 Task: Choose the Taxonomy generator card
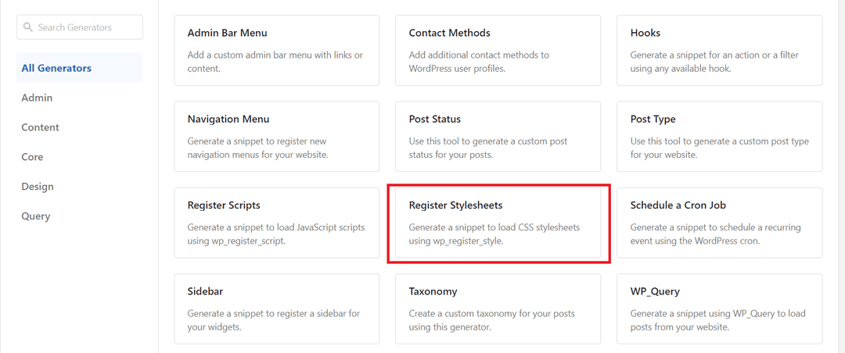tap(498, 308)
